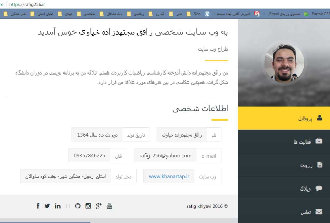Click the GitHub icon in footer
The image size is (330, 223).
(x=78, y=206)
